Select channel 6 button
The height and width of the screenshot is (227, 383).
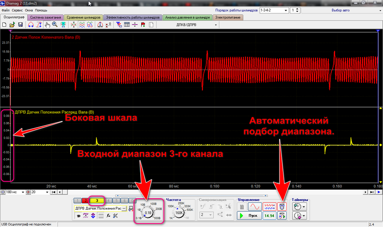coord(124,201)
